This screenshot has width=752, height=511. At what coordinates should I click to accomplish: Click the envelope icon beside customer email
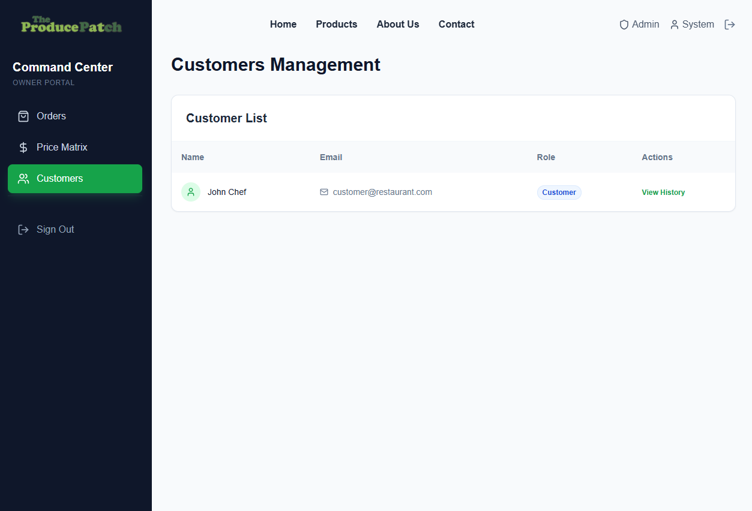(323, 192)
